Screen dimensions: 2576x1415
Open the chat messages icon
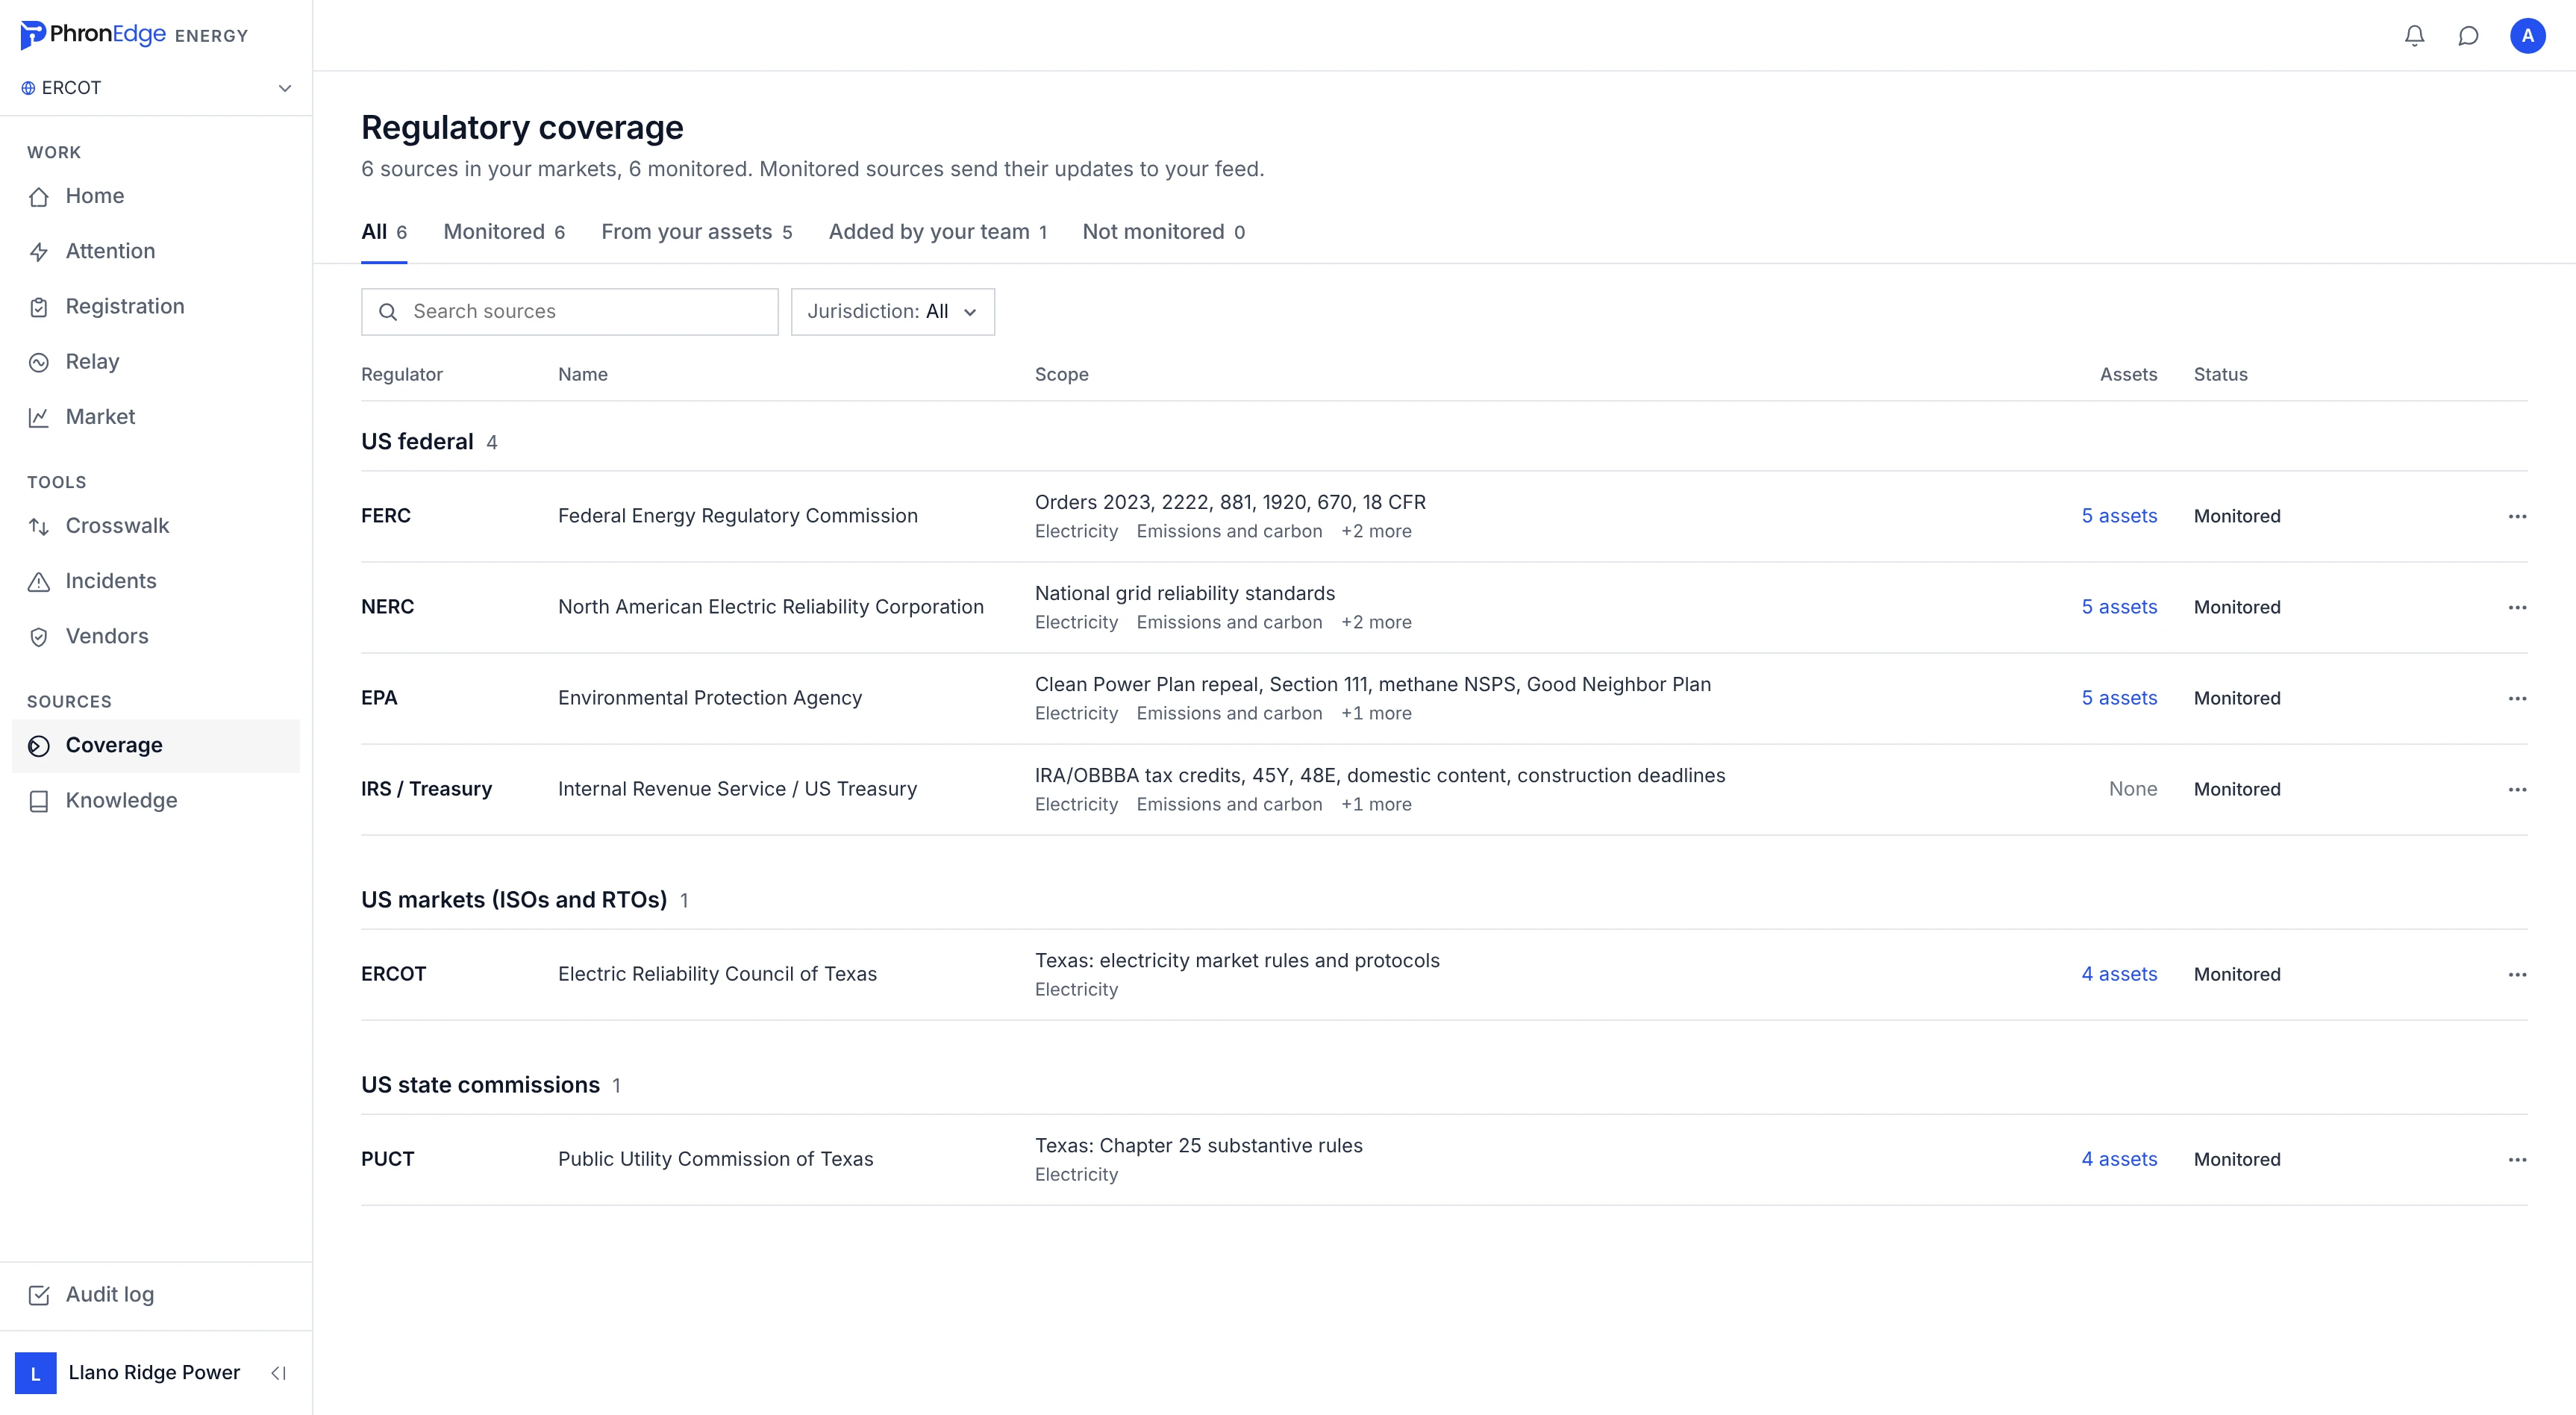(x=2468, y=36)
